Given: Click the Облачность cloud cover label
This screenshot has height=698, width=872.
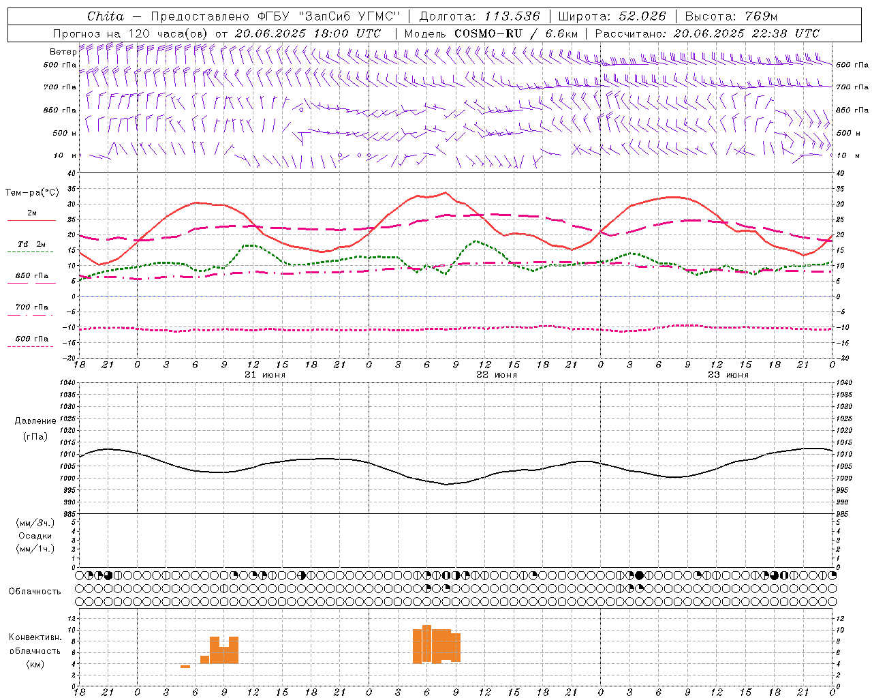Looking at the screenshot, I should [35, 591].
